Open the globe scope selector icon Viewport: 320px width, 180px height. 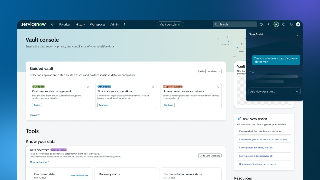pos(261,24)
